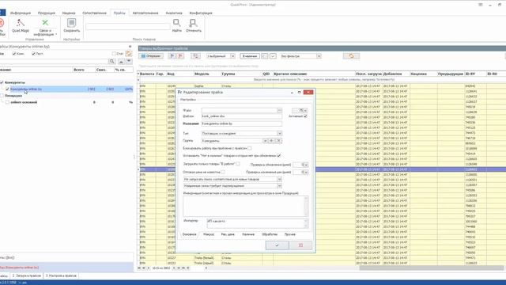Toggle the 'Стат' checkbox in left panel
The width and height of the screenshot is (506, 285).
pyautogui.click(x=114, y=54)
